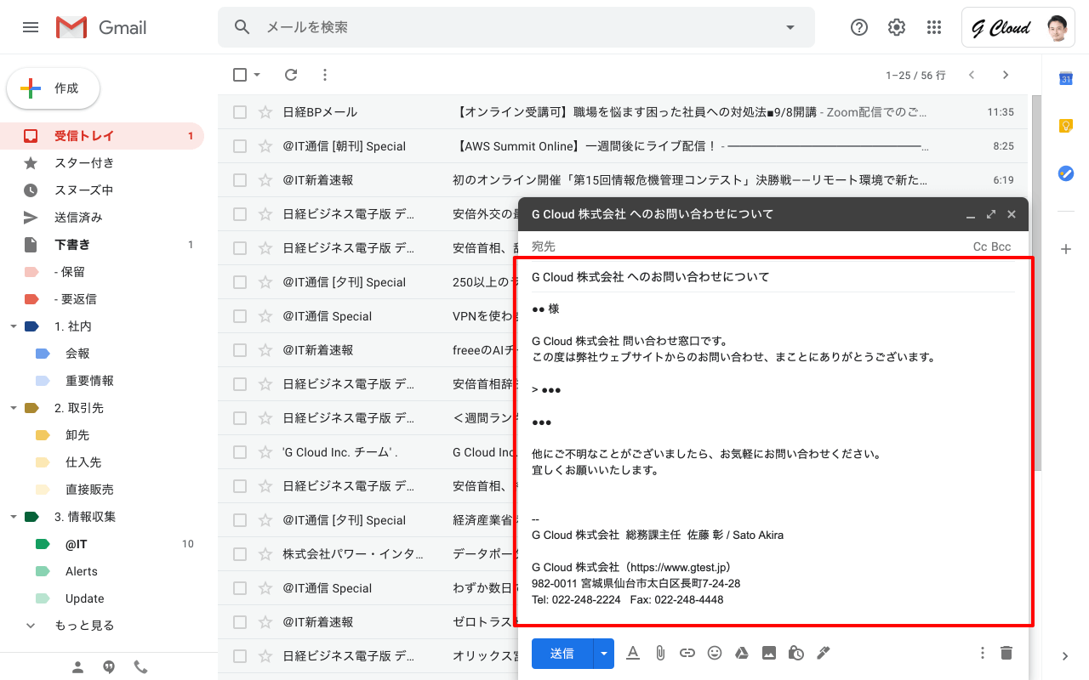The image size is (1089, 680).
Task: Click the メールを検索 search field
Action: [516, 27]
